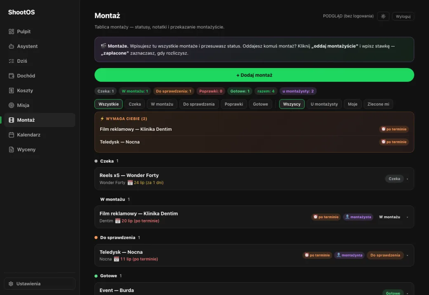
Task: Select the Gotowe filter tab
Action: click(x=260, y=104)
